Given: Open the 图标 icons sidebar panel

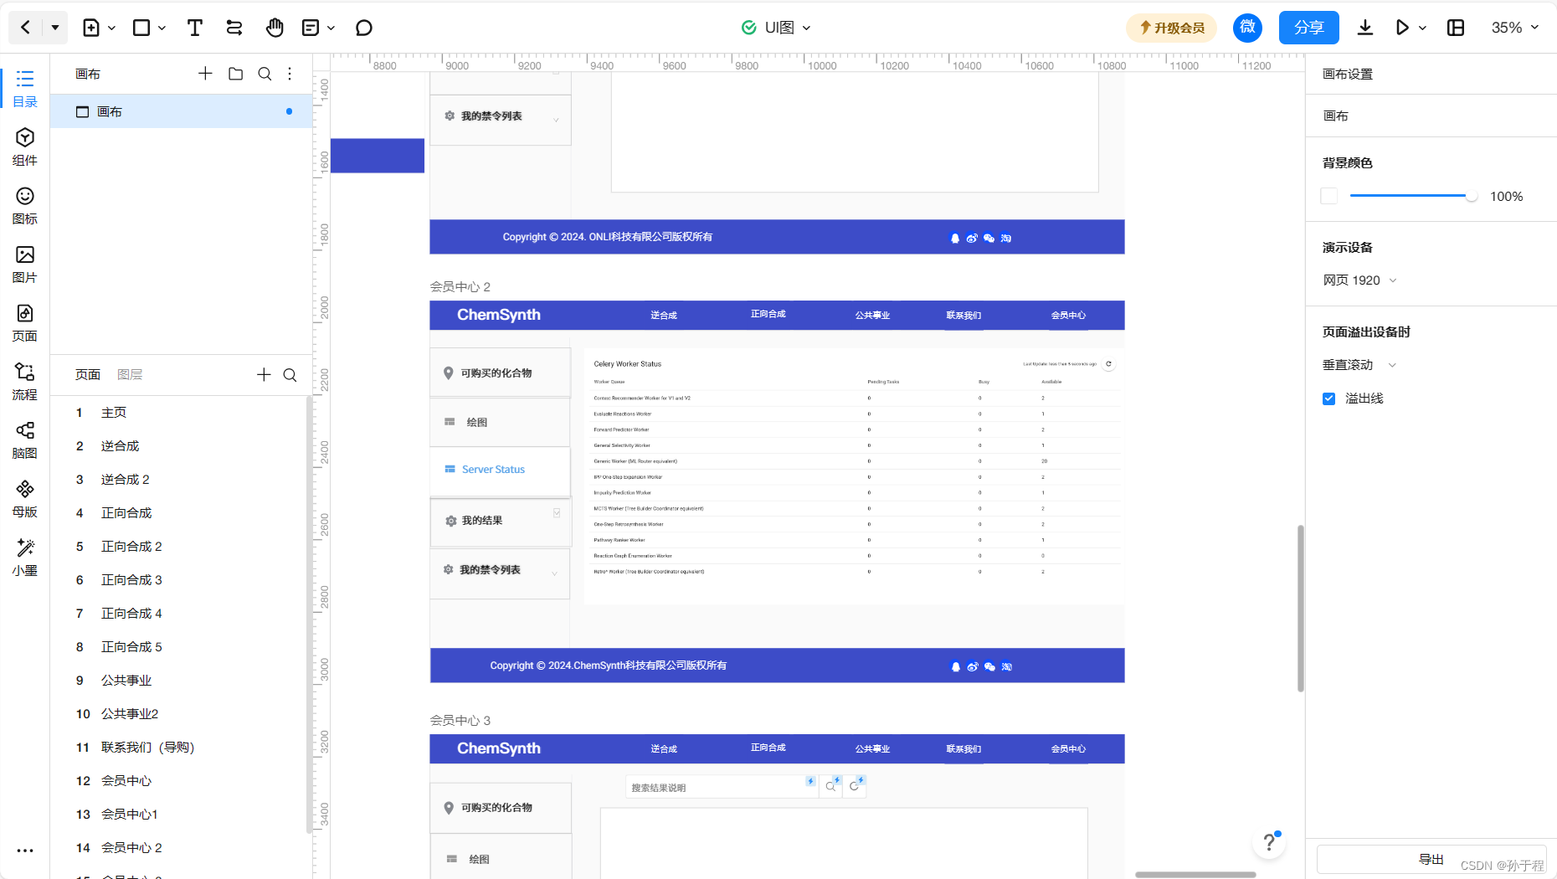Looking at the screenshot, I should pyautogui.click(x=25, y=205).
